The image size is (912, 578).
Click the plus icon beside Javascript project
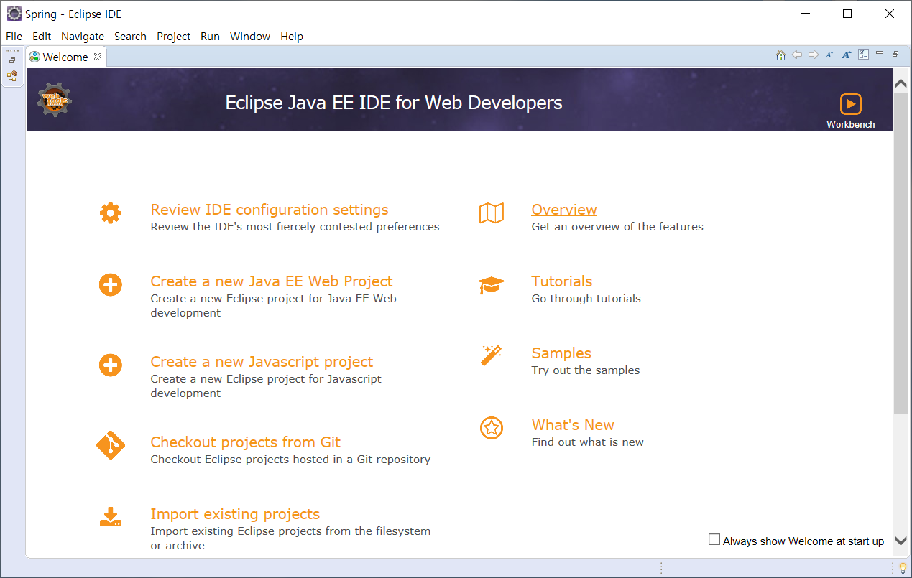(x=110, y=365)
